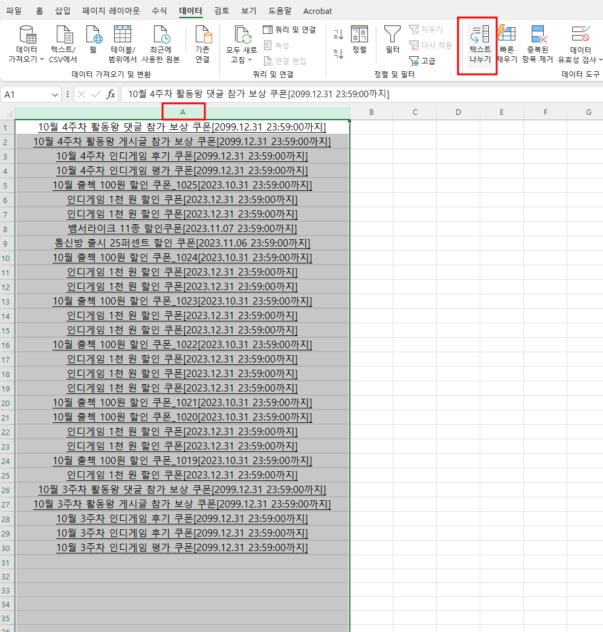Toggle the 쿼리 및 연결 pane button
This screenshot has height=632, width=603.
pyautogui.click(x=289, y=30)
